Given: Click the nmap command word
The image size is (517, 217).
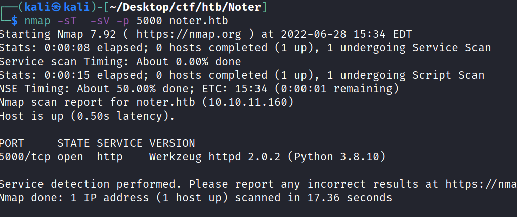Looking at the screenshot, I should click(x=34, y=21).
